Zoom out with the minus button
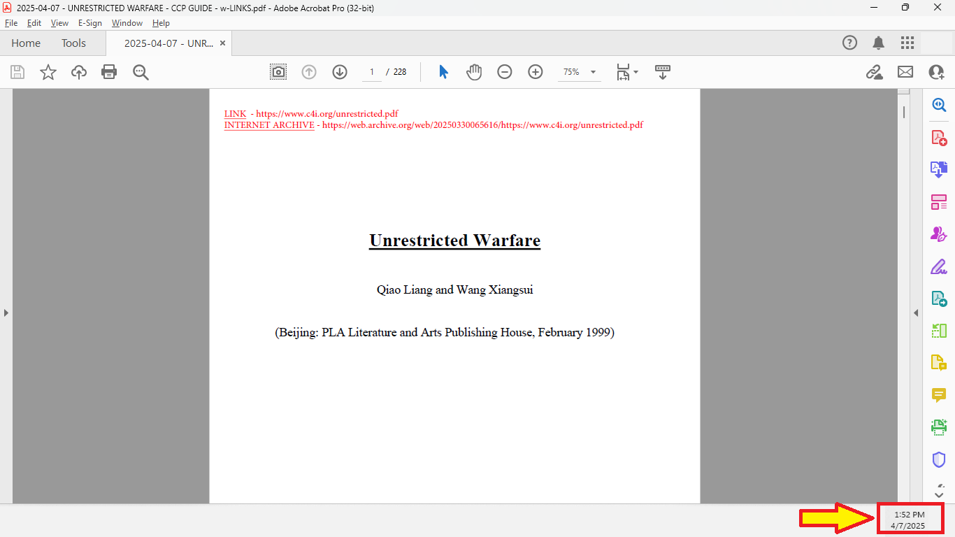 505,72
